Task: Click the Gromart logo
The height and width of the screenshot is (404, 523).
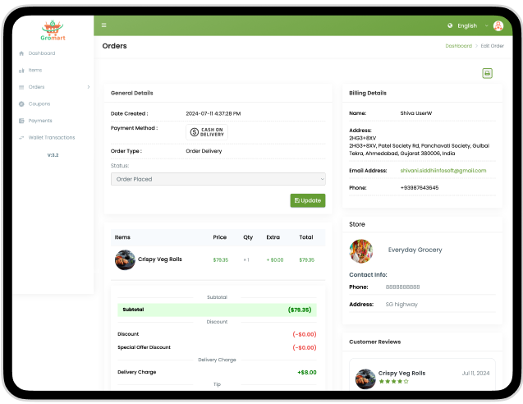Action: (53, 30)
